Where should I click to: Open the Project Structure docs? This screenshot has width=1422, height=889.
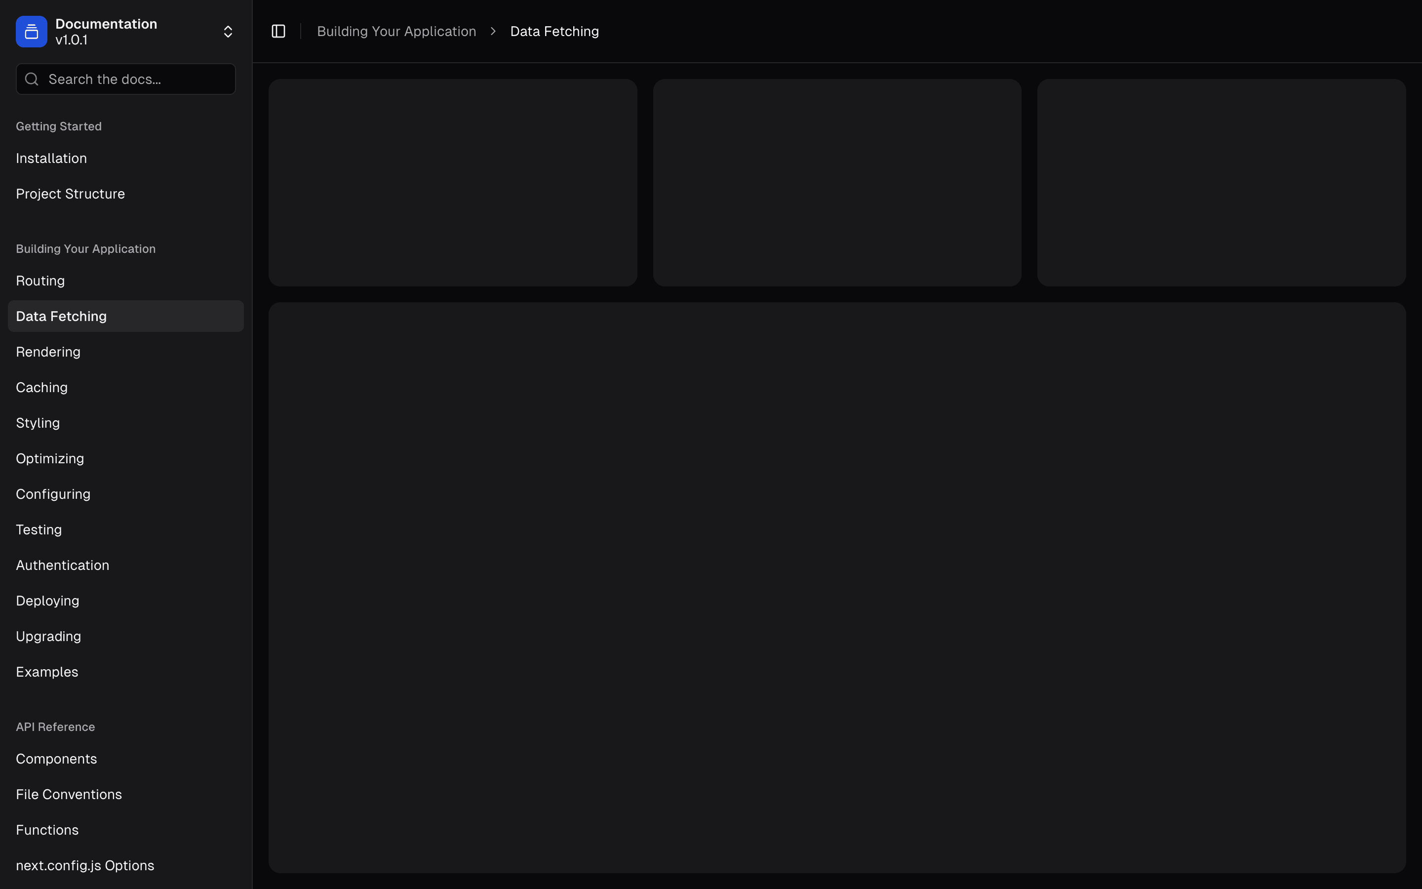click(70, 194)
